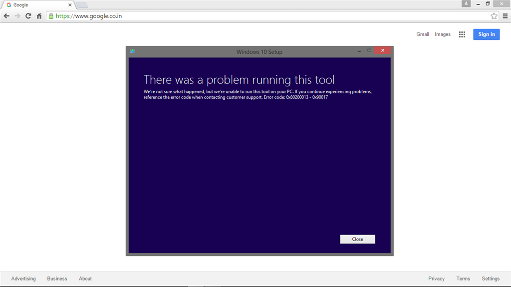Open the About footer link
The width and height of the screenshot is (511, 287).
(x=85, y=279)
